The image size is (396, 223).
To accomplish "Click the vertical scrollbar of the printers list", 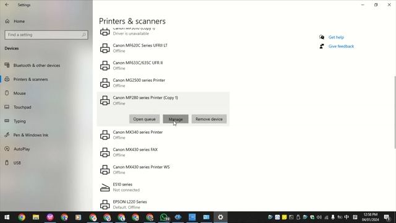I will click(x=395, y=112).
